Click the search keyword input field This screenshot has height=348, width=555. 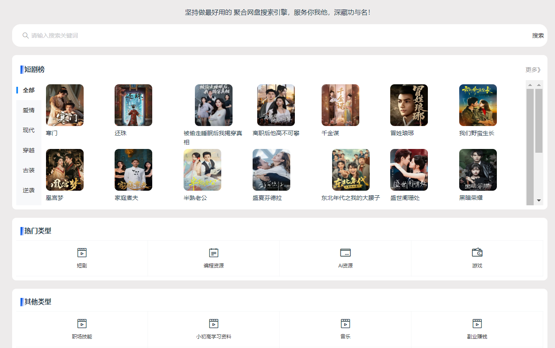pos(276,35)
